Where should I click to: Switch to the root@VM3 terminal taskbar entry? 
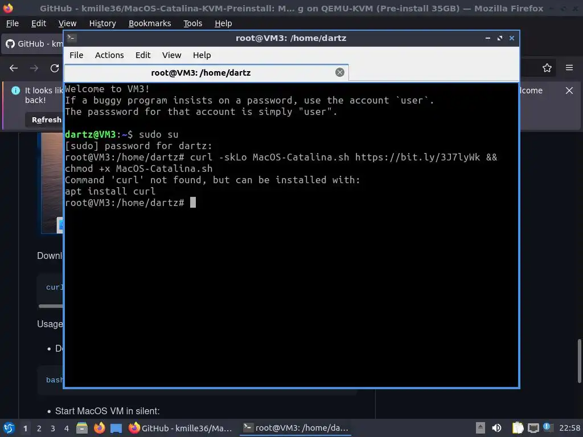(295, 428)
